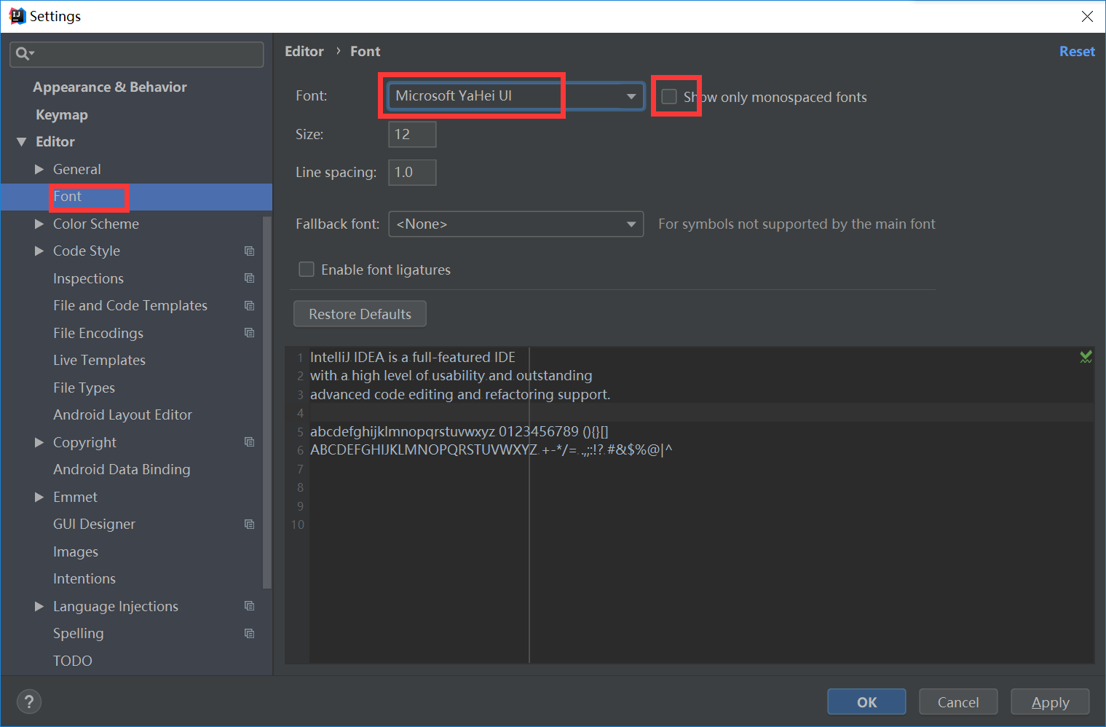Open the Font dropdown showing Microsoft YaHei UI
This screenshot has height=727, width=1106.
point(516,96)
